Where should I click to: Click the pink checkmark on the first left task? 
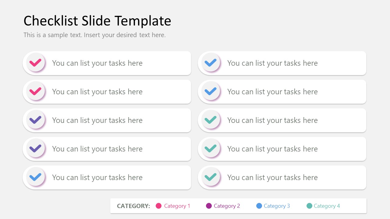35,63
